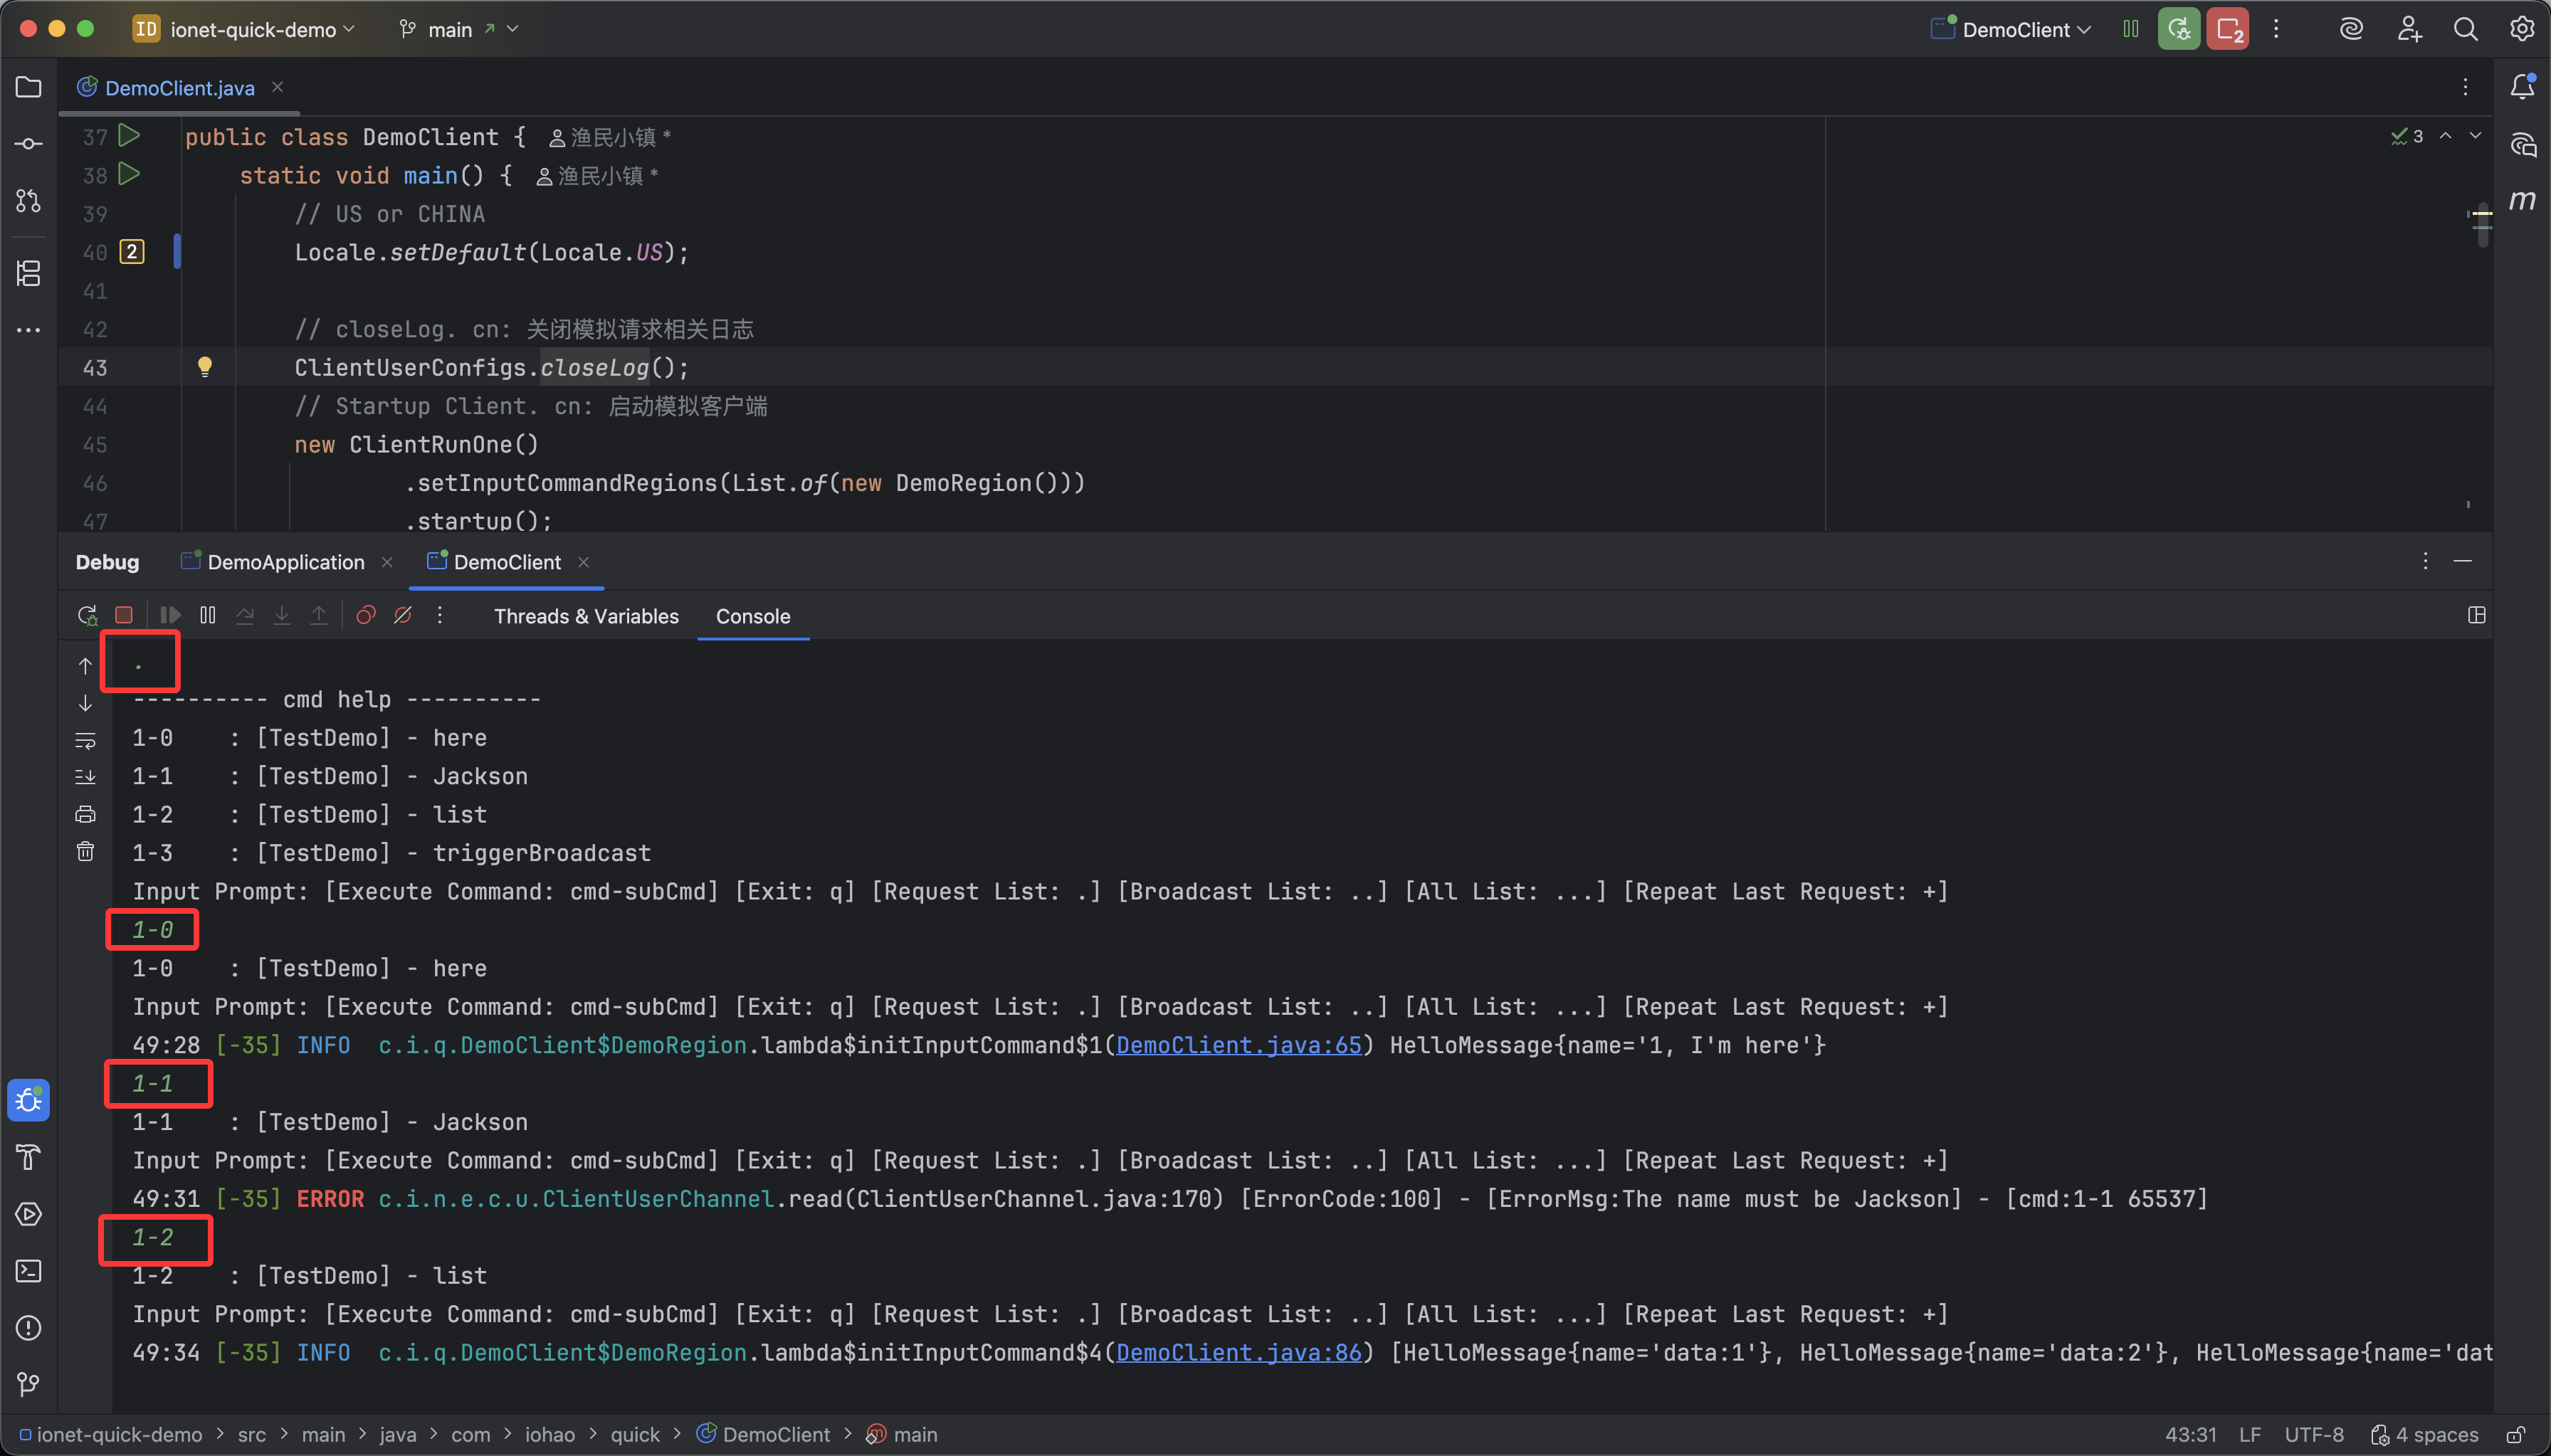Open the DemoClient.java:65 hyperlink in console

[1237, 1045]
